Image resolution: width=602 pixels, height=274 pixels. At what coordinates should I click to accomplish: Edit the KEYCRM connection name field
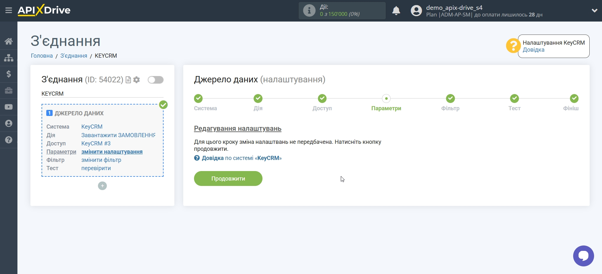(x=102, y=94)
